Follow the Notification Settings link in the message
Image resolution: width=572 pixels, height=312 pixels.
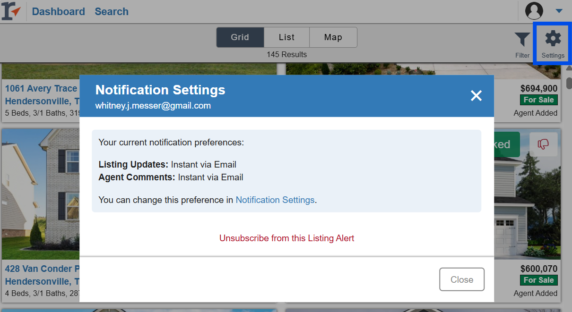click(x=275, y=200)
